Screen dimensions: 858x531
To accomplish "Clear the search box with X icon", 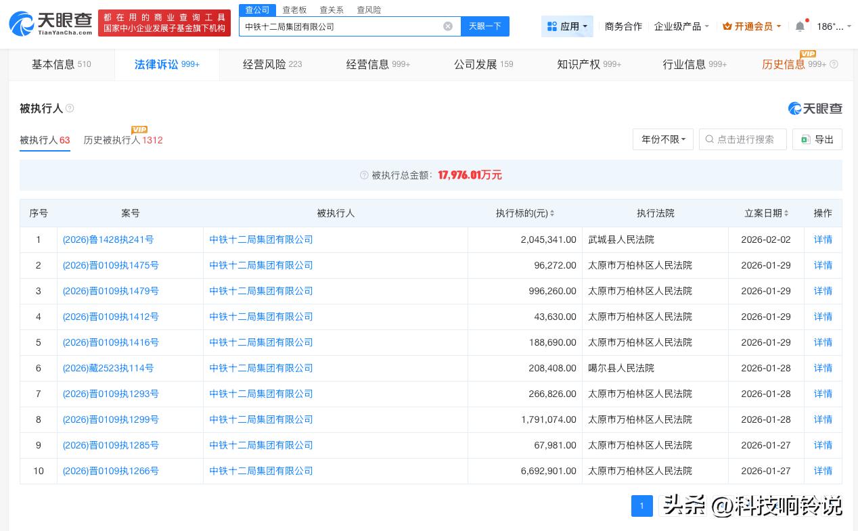I will pyautogui.click(x=448, y=26).
